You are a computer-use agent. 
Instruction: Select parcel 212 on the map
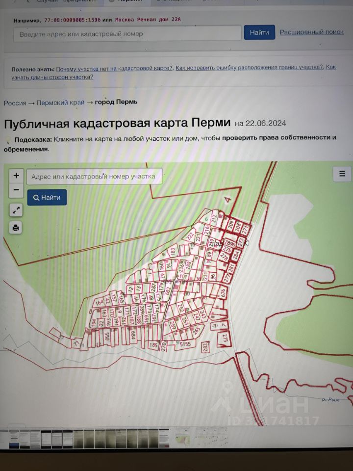tap(214, 218)
